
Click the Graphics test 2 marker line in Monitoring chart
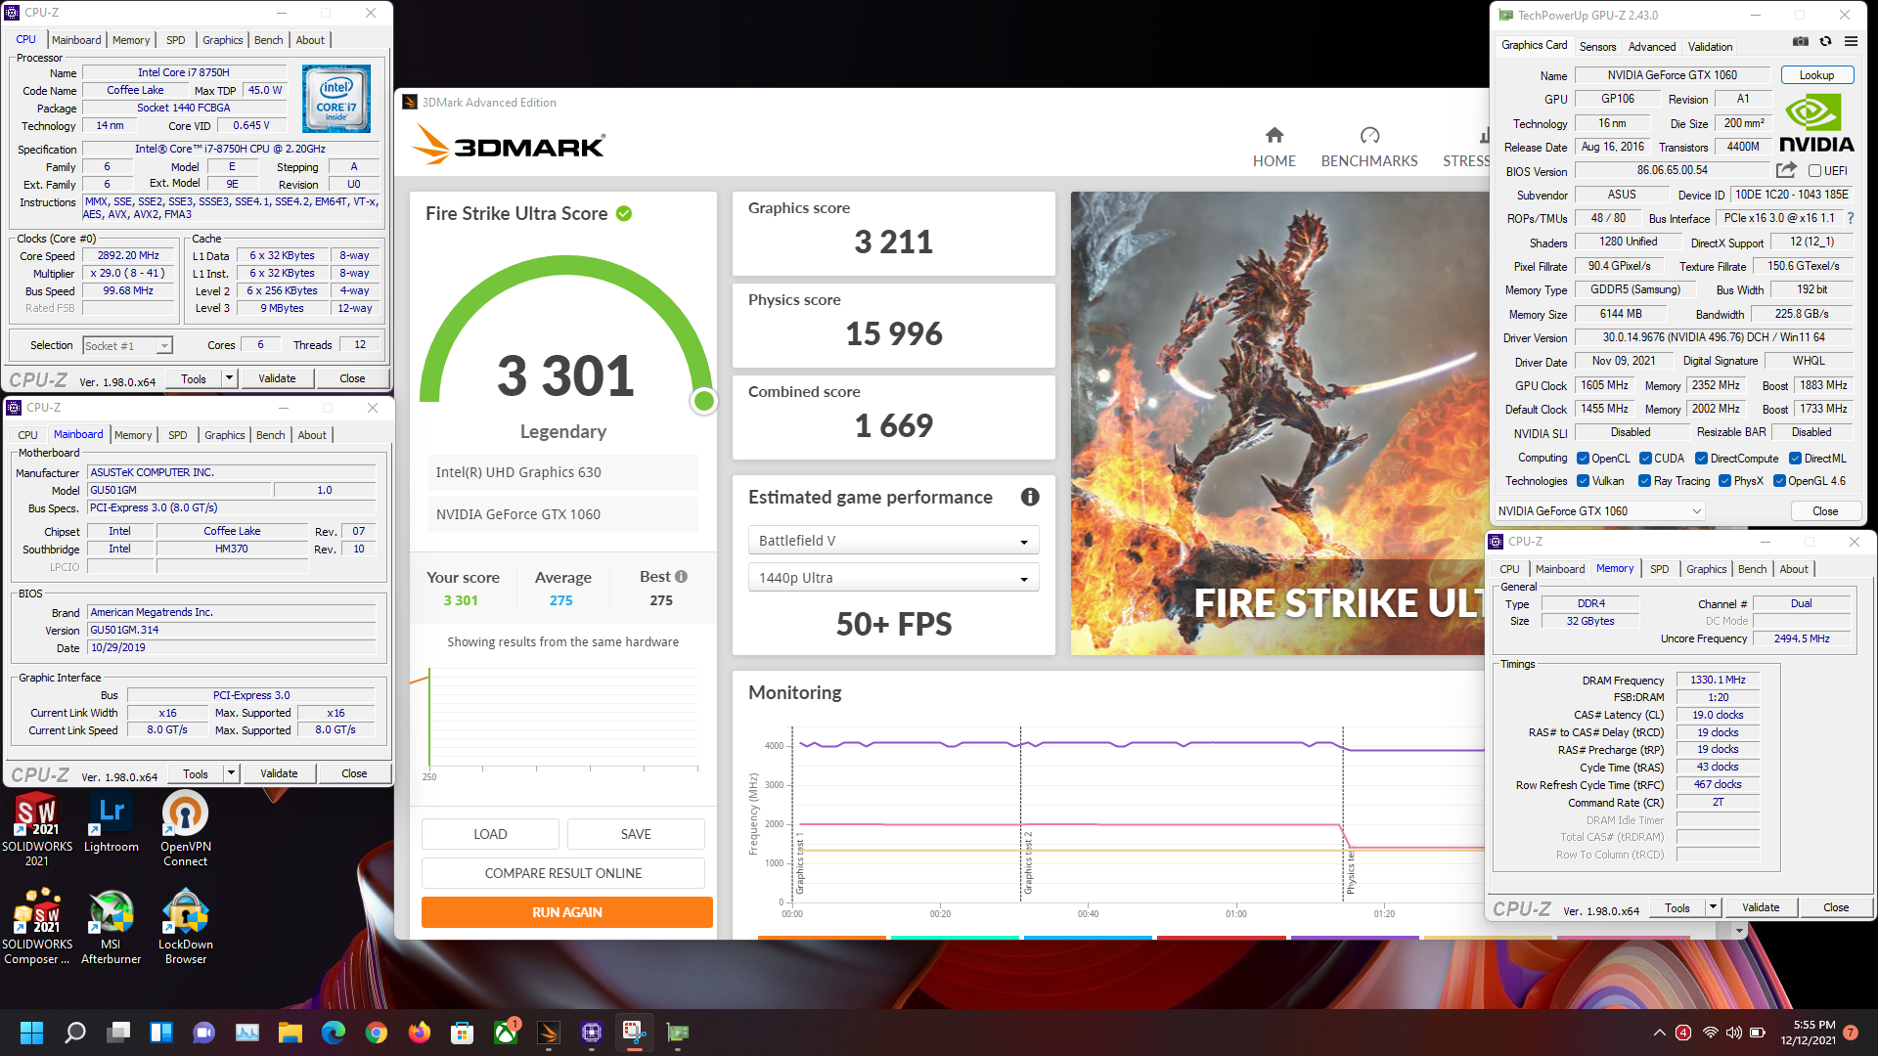(1020, 814)
